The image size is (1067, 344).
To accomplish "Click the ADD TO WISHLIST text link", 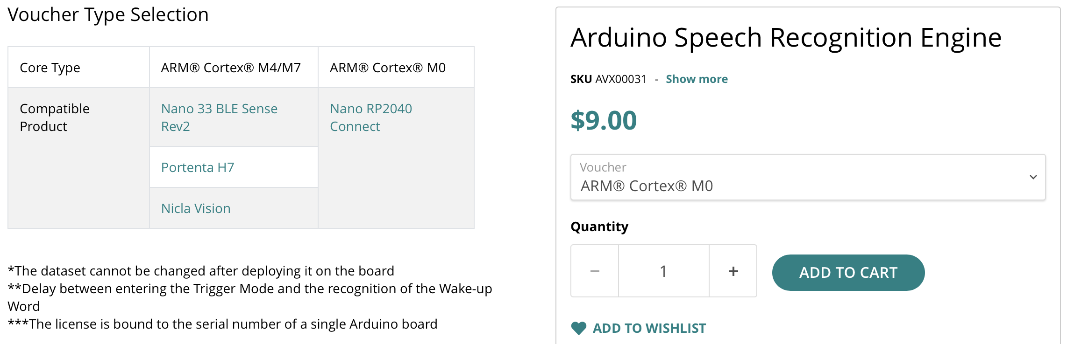I will pyautogui.click(x=649, y=328).
